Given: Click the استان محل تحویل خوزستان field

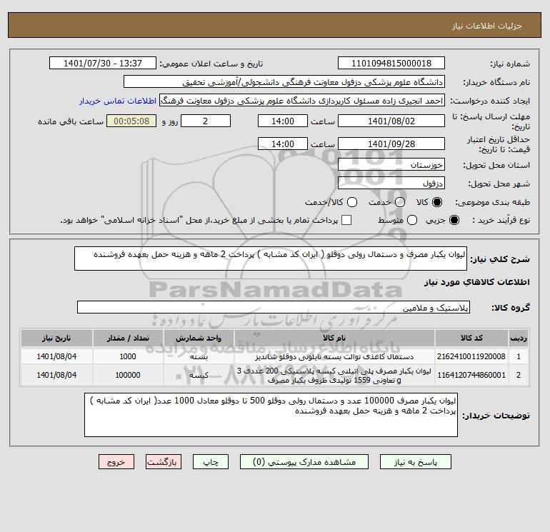Looking at the screenshot, I should pyautogui.click(x=391, y=164).
